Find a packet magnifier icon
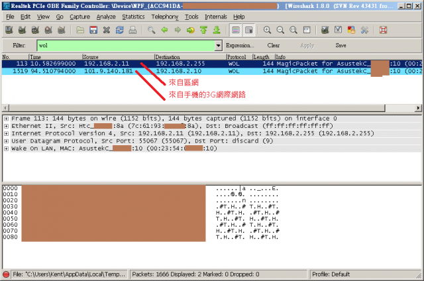424x281 pixels. pos(151,30)
